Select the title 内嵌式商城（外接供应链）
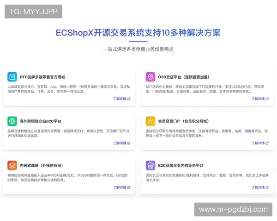 pyautogui.click(x=42, y=165)
